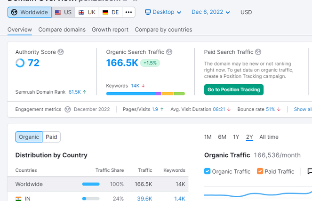The height and width of the screenshot is (201, 312).
Task: Select the Paid toggle button
Action: pyautogui.click(x=51, y=137)
